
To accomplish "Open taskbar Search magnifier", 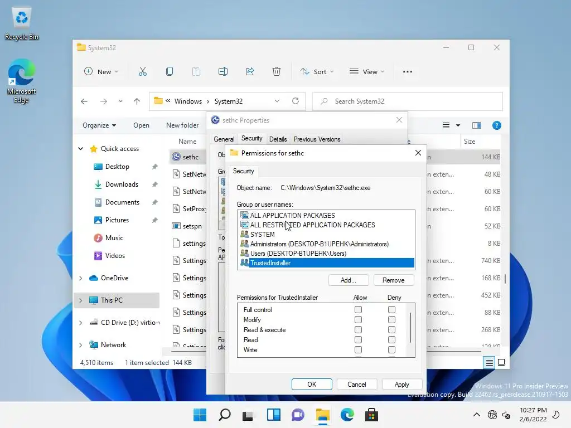I will pyautogui.click(x=224, y=415).
